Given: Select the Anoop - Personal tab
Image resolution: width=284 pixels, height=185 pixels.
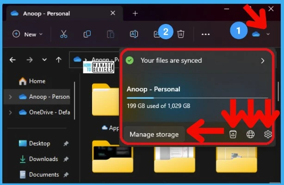Looking at the screenshot, I should [x=65, y=13].
